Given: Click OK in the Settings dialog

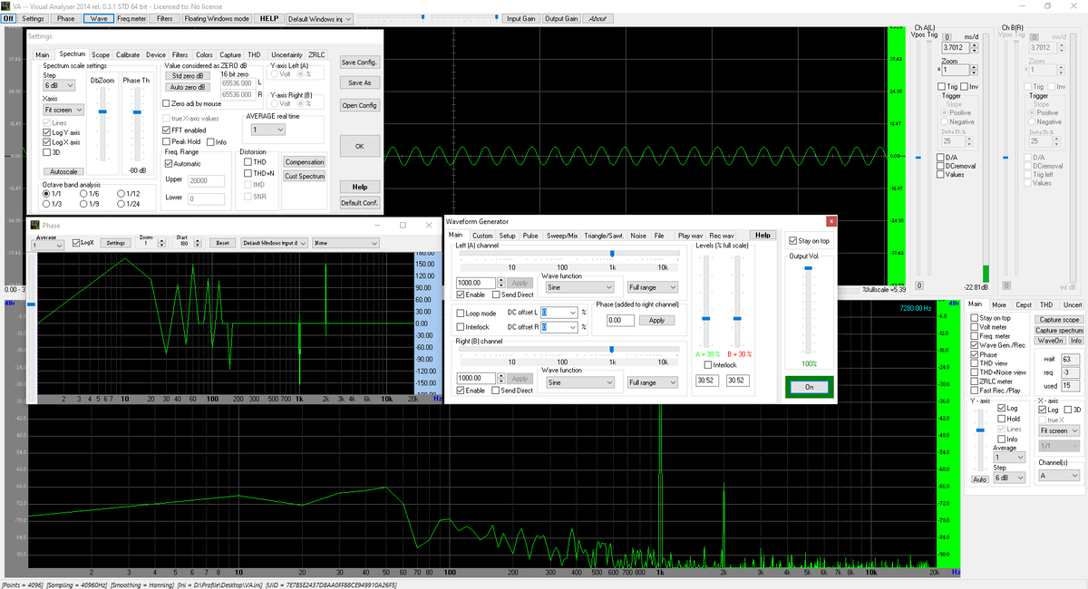Looking at the screenshot, I should pos(359,146).
